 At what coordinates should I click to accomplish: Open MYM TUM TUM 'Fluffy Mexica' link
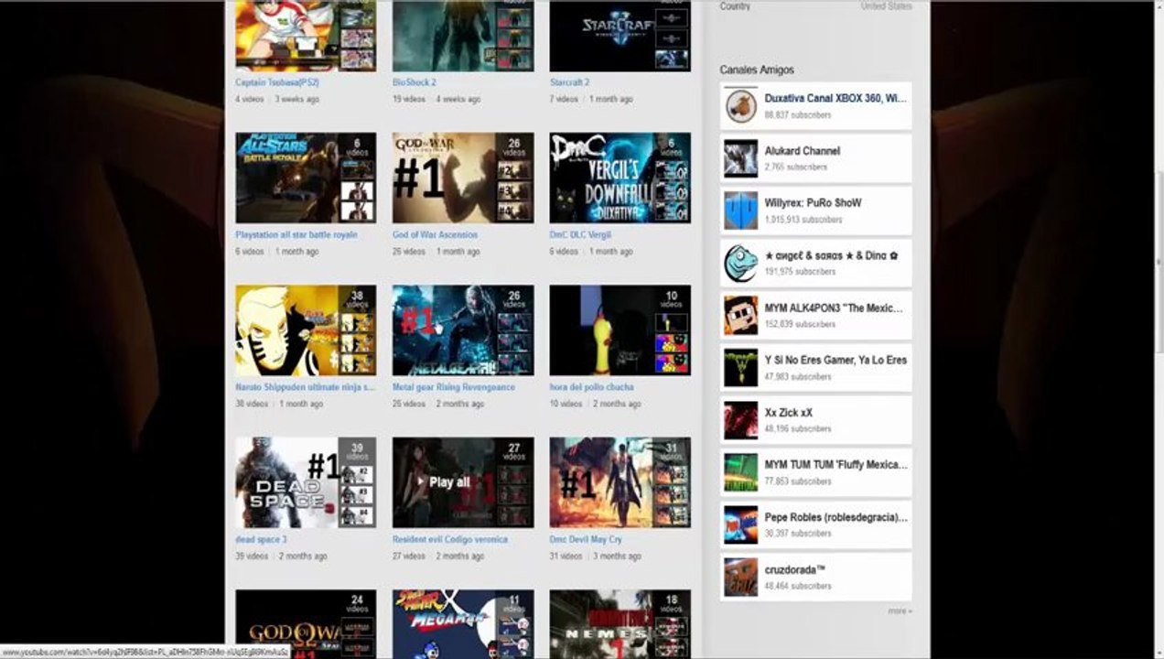point(836,464)
